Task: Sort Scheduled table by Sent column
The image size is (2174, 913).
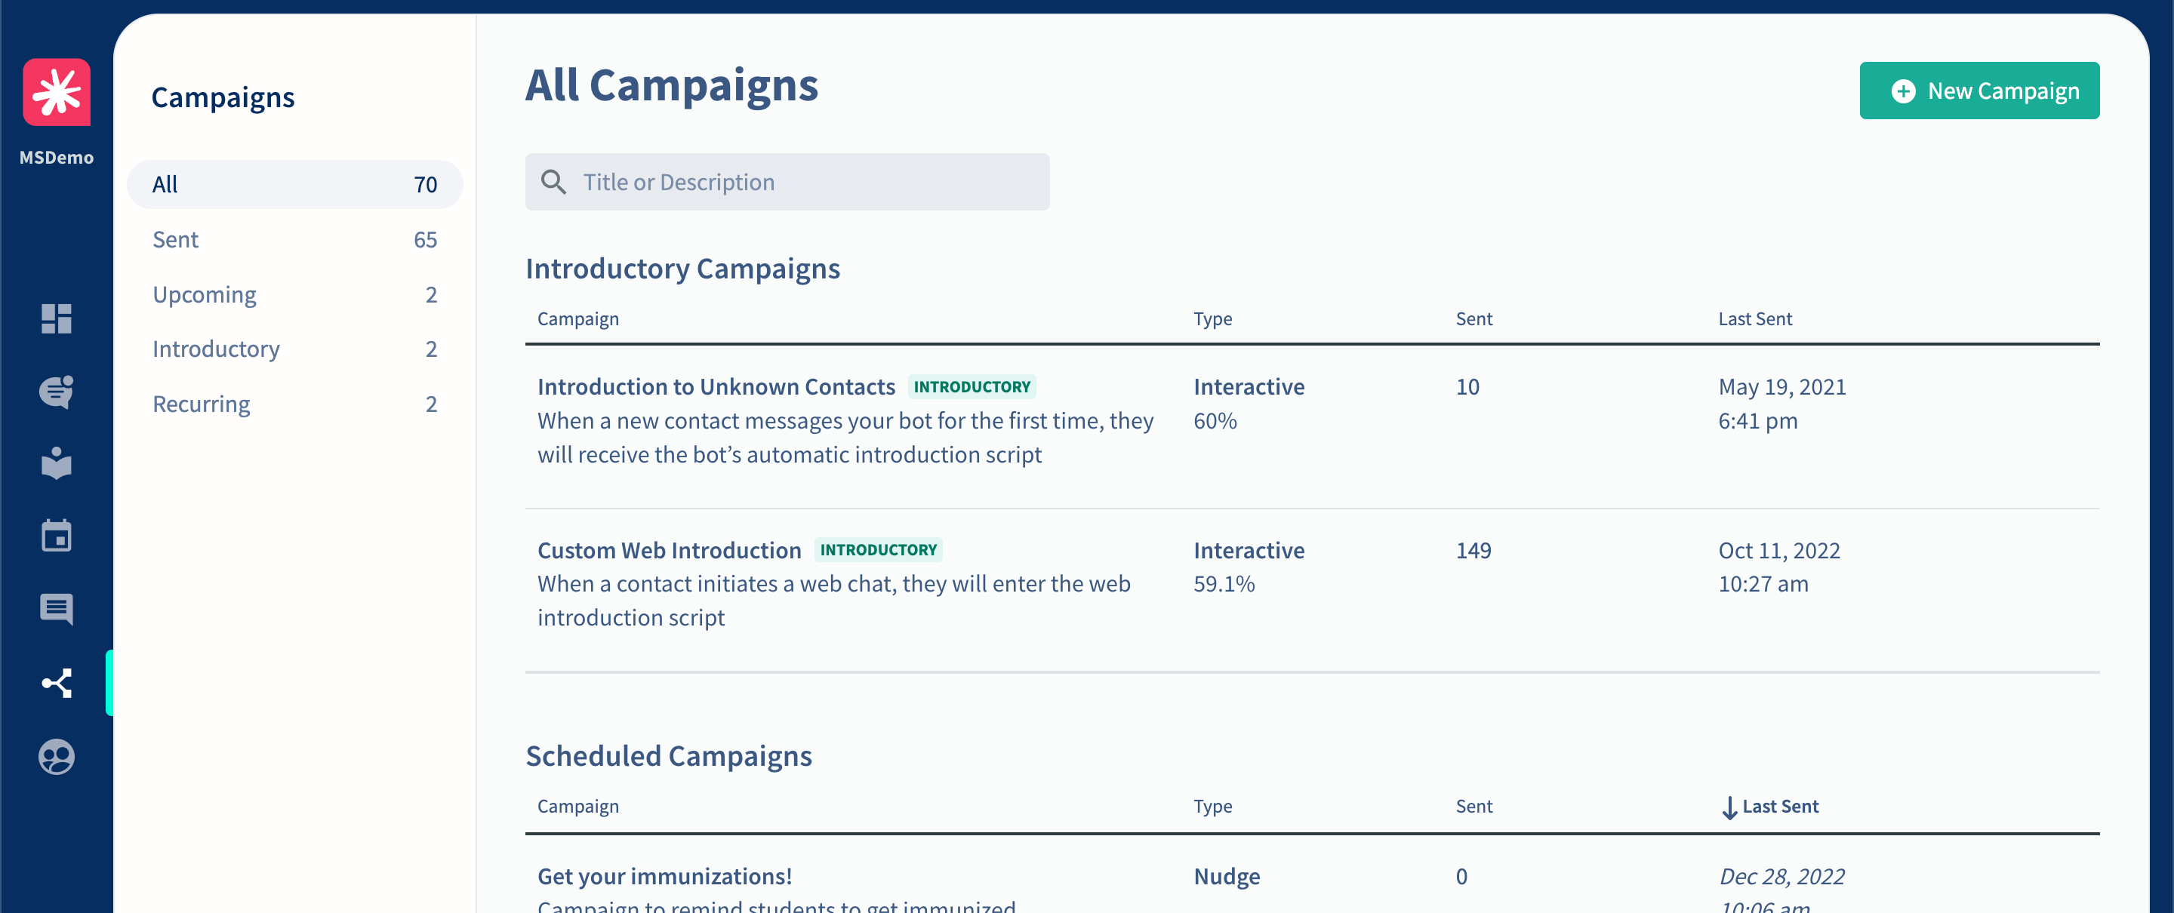Action: 1473,806
